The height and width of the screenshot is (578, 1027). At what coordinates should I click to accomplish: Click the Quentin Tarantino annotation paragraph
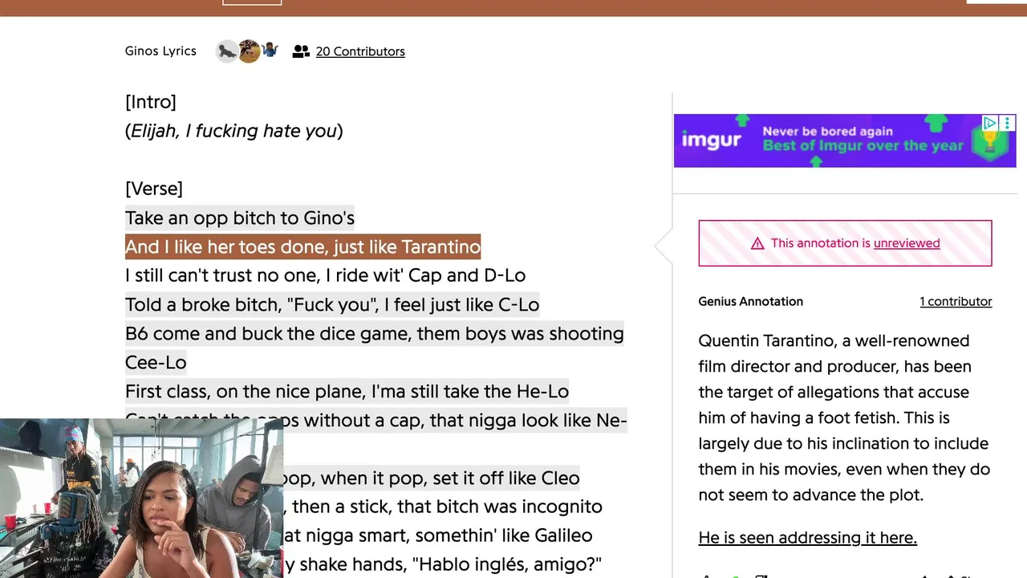844,418
